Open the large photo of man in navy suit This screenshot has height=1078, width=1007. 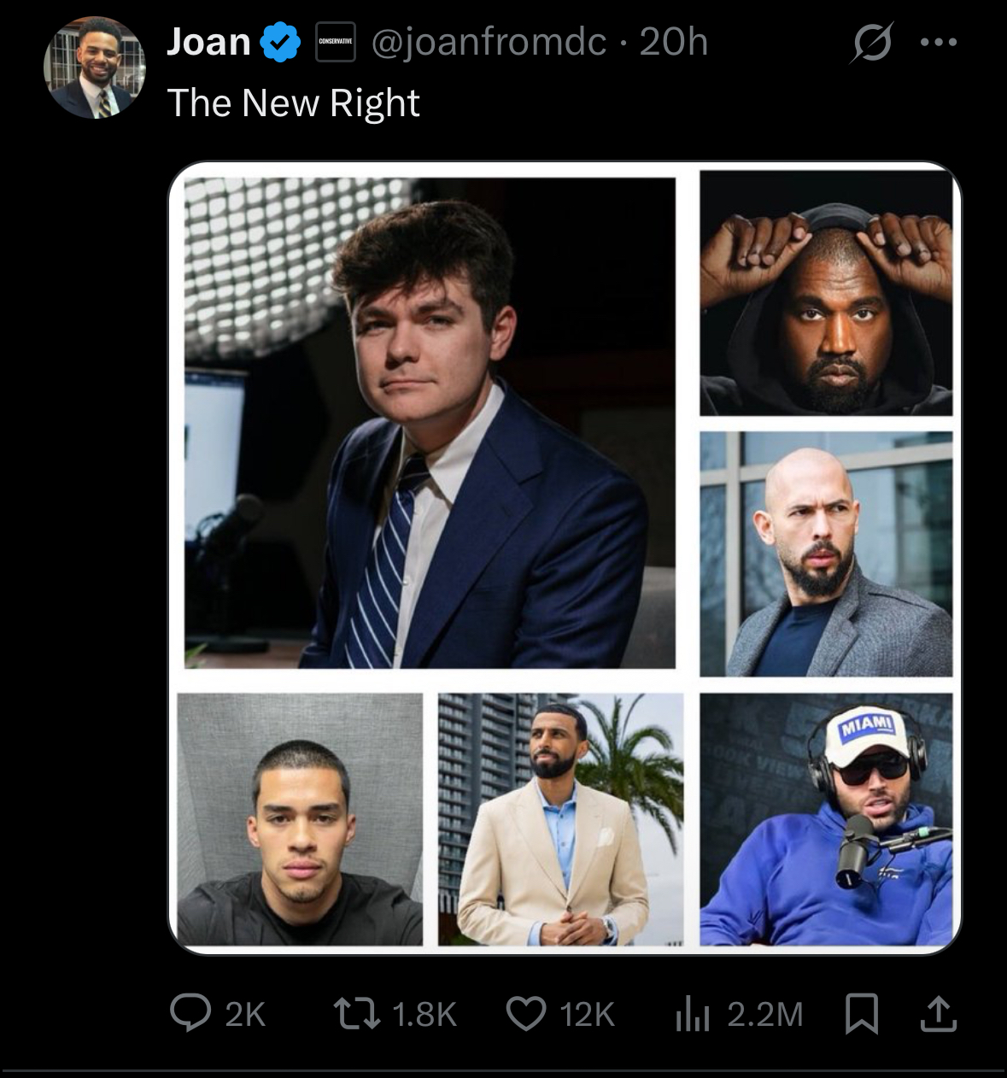[x=430, y=423]
